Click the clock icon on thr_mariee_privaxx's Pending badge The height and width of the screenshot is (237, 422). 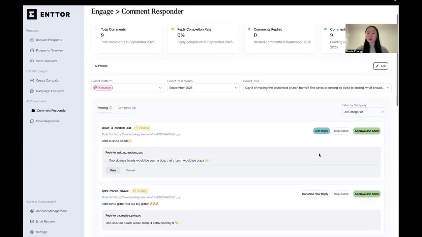click(x=135, y=191)
